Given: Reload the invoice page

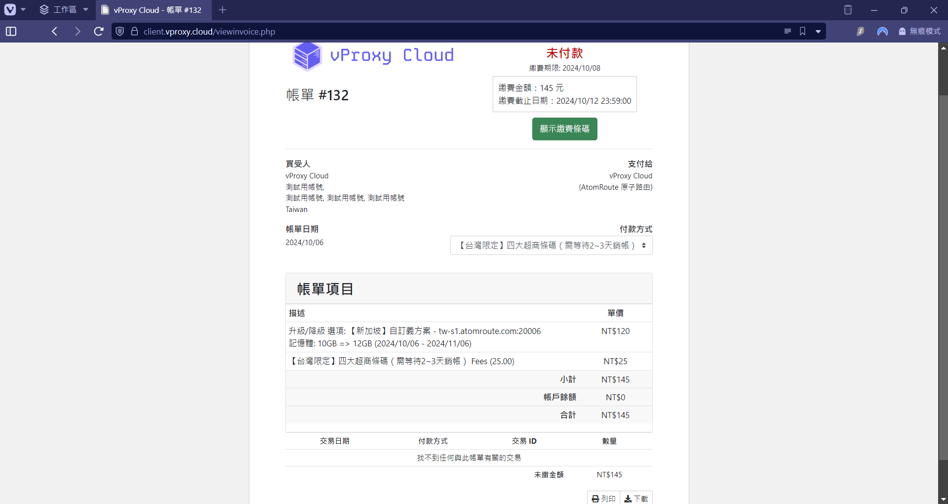Looking at the screenshot, I should pos(99,32).
